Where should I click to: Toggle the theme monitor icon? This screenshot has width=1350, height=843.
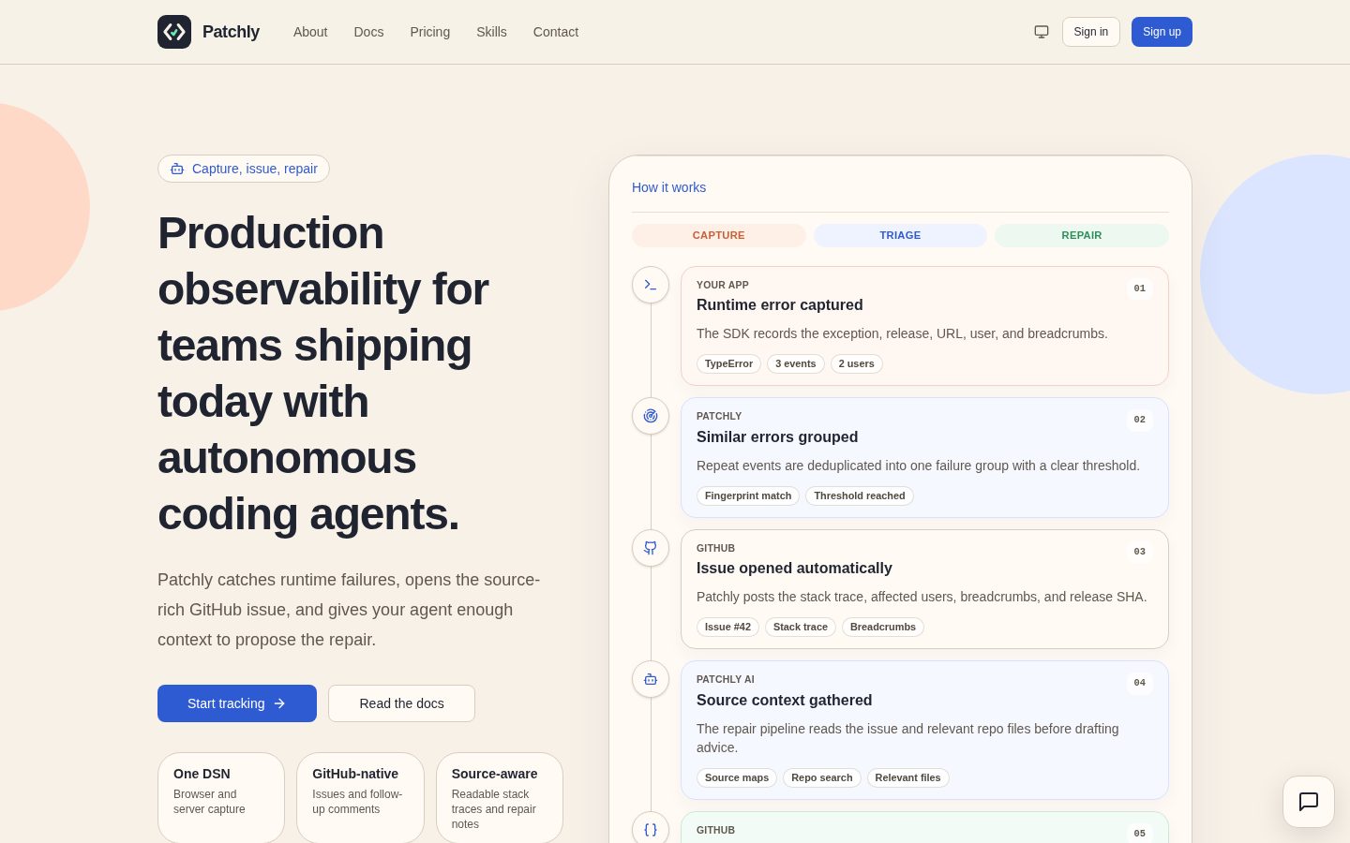pos(1042,32)
